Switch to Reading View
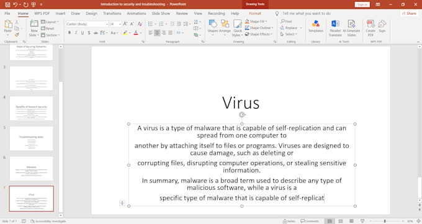This screenshot has height=224, width=422. tap(351, 221)
